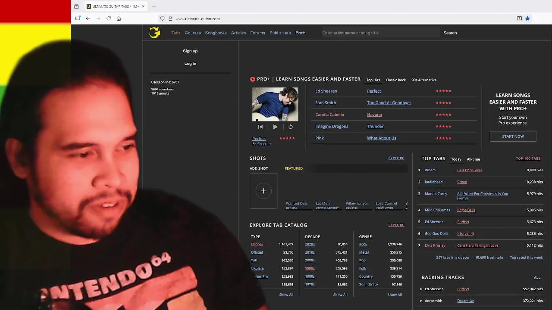
Task: Select the All-time tab in Top Tabs
Action: point(474,159)
